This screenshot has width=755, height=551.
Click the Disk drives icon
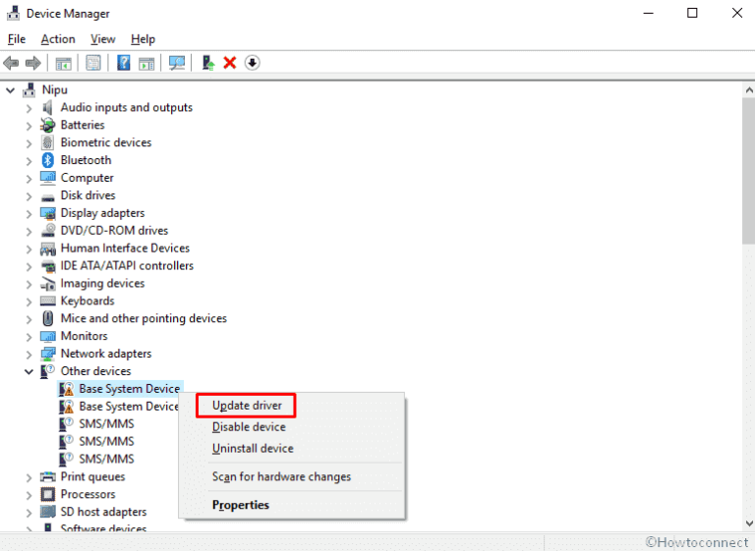click(x=47, y=196)
